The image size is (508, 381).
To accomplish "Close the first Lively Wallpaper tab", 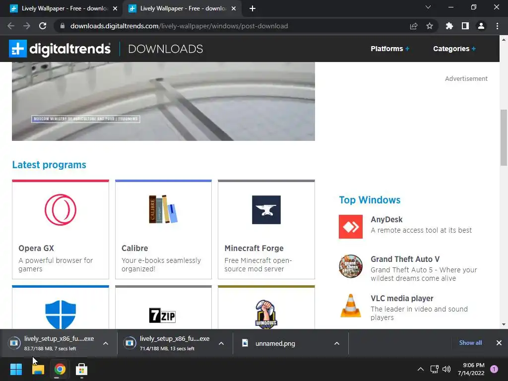I will pyautogui.click(x=115, y=9).
